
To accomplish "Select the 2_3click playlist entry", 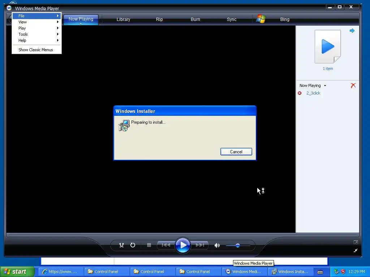I will tap(313, 93).
